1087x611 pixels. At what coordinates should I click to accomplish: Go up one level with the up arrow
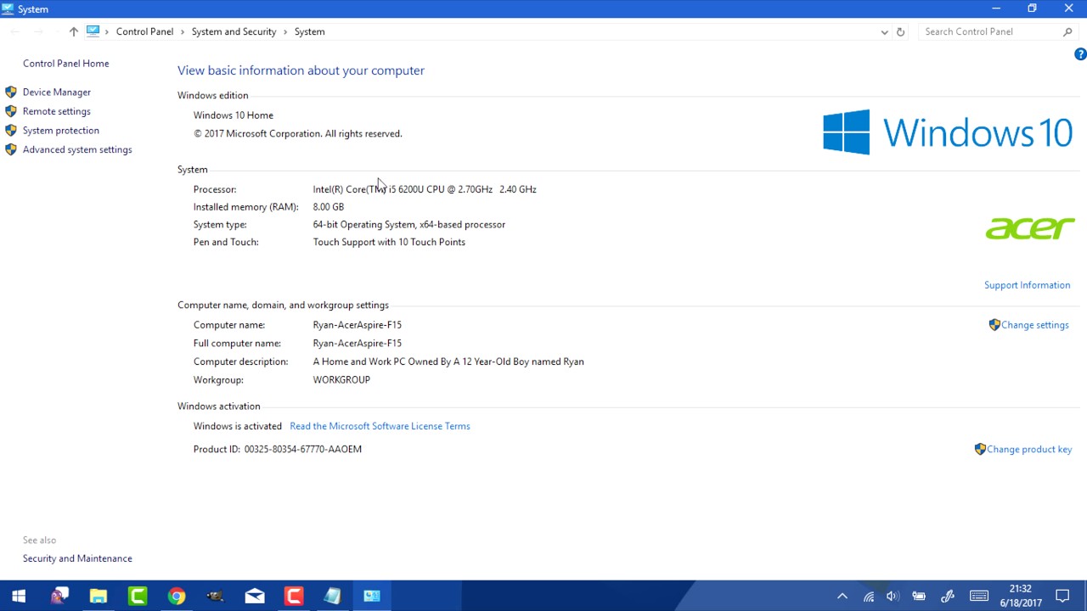click(x=74, y=31)
